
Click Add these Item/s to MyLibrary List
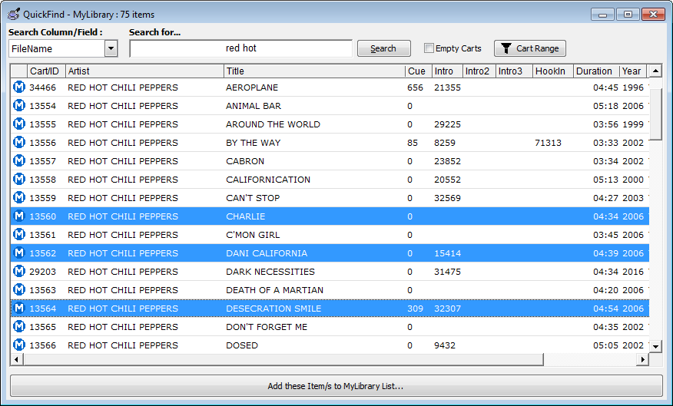click(x=336, y=386)
